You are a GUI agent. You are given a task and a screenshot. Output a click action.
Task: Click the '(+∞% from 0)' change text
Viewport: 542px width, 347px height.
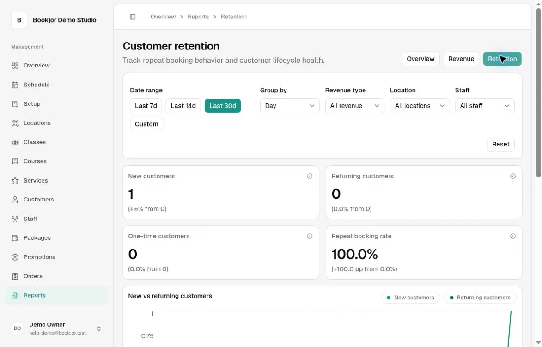click(147, 209)
